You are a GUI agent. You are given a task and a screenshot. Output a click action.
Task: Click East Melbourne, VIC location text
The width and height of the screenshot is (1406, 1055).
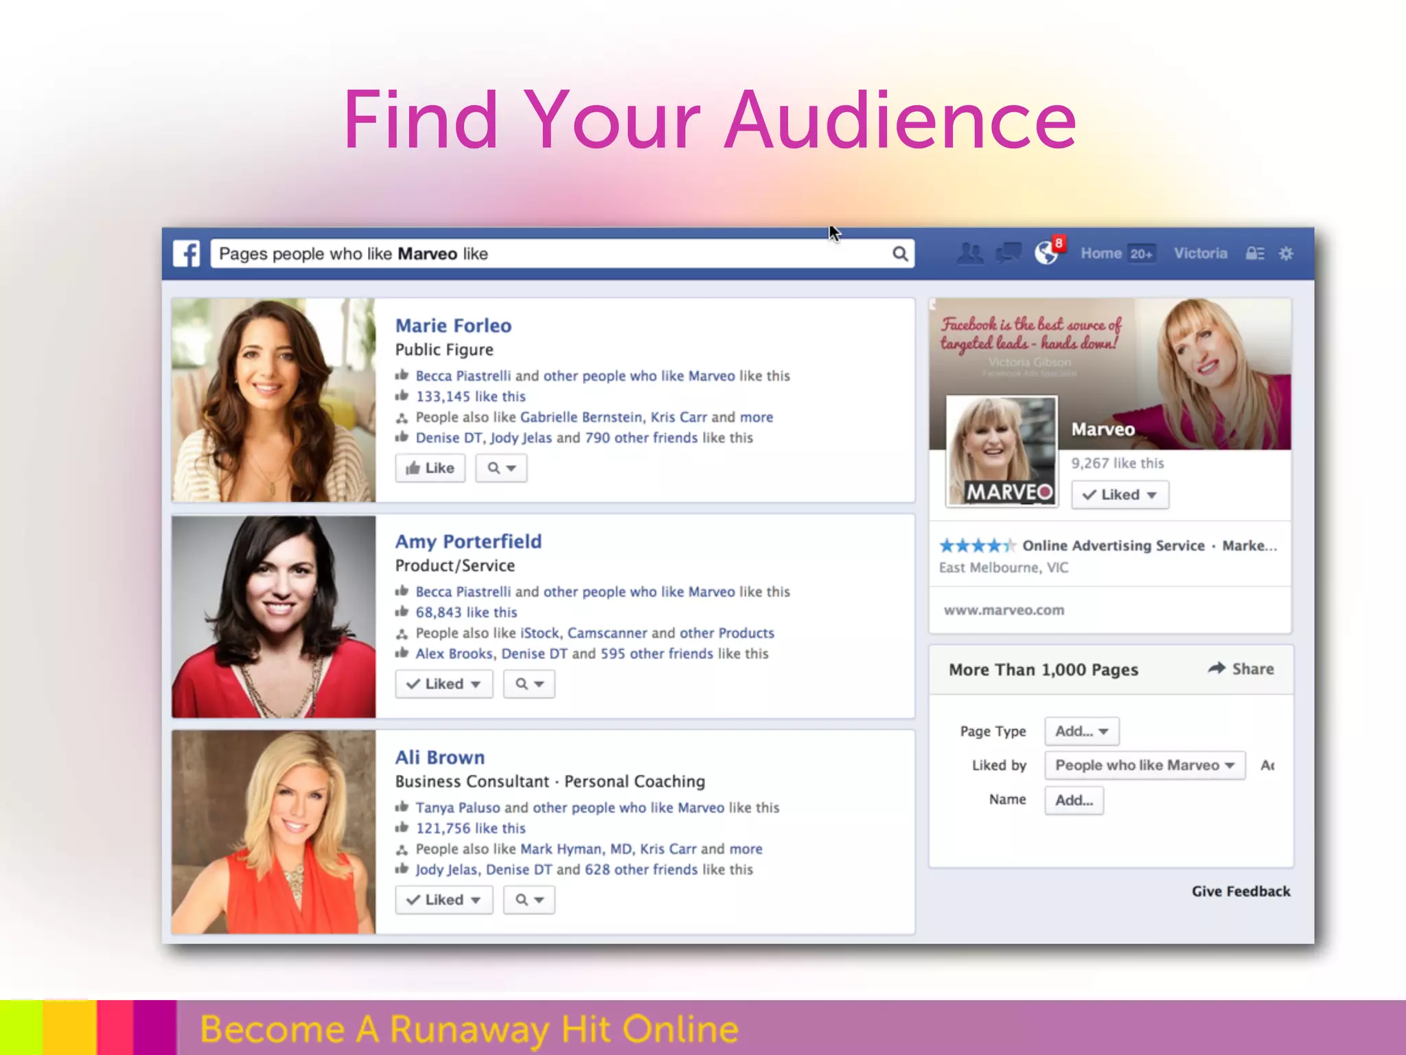(1004, 568)
